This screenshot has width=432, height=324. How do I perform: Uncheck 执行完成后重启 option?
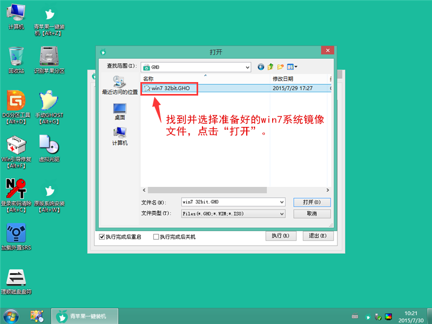click(x=102, y=236)
